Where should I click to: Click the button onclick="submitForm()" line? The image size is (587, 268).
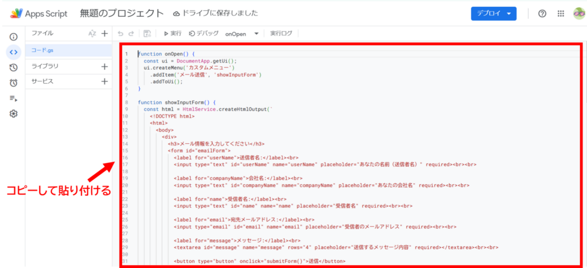click(x=260, y=261)
